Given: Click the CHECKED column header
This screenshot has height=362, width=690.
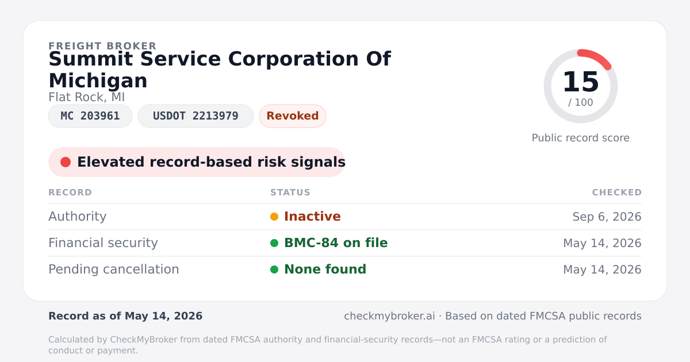Looking at the screenshot, I should point(617,192).
